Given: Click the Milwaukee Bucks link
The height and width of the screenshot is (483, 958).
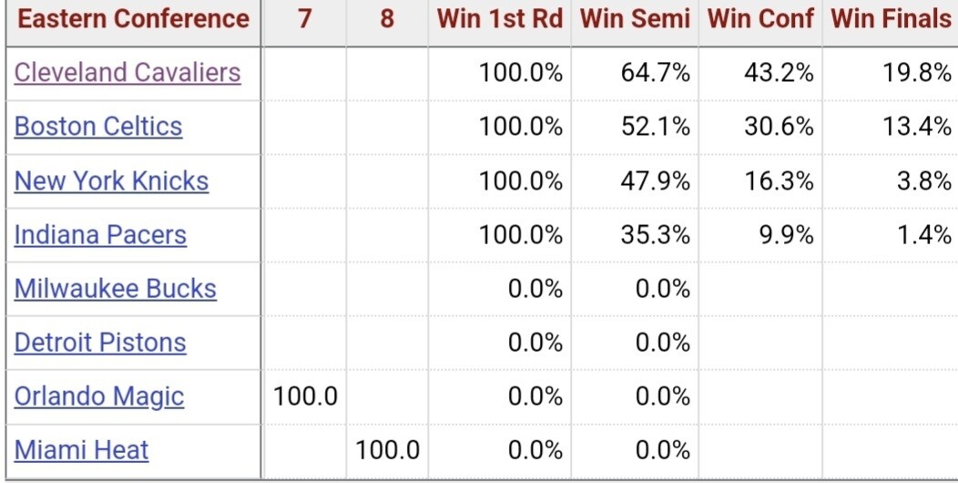Looking at the screenshot, I should point(116,289).
